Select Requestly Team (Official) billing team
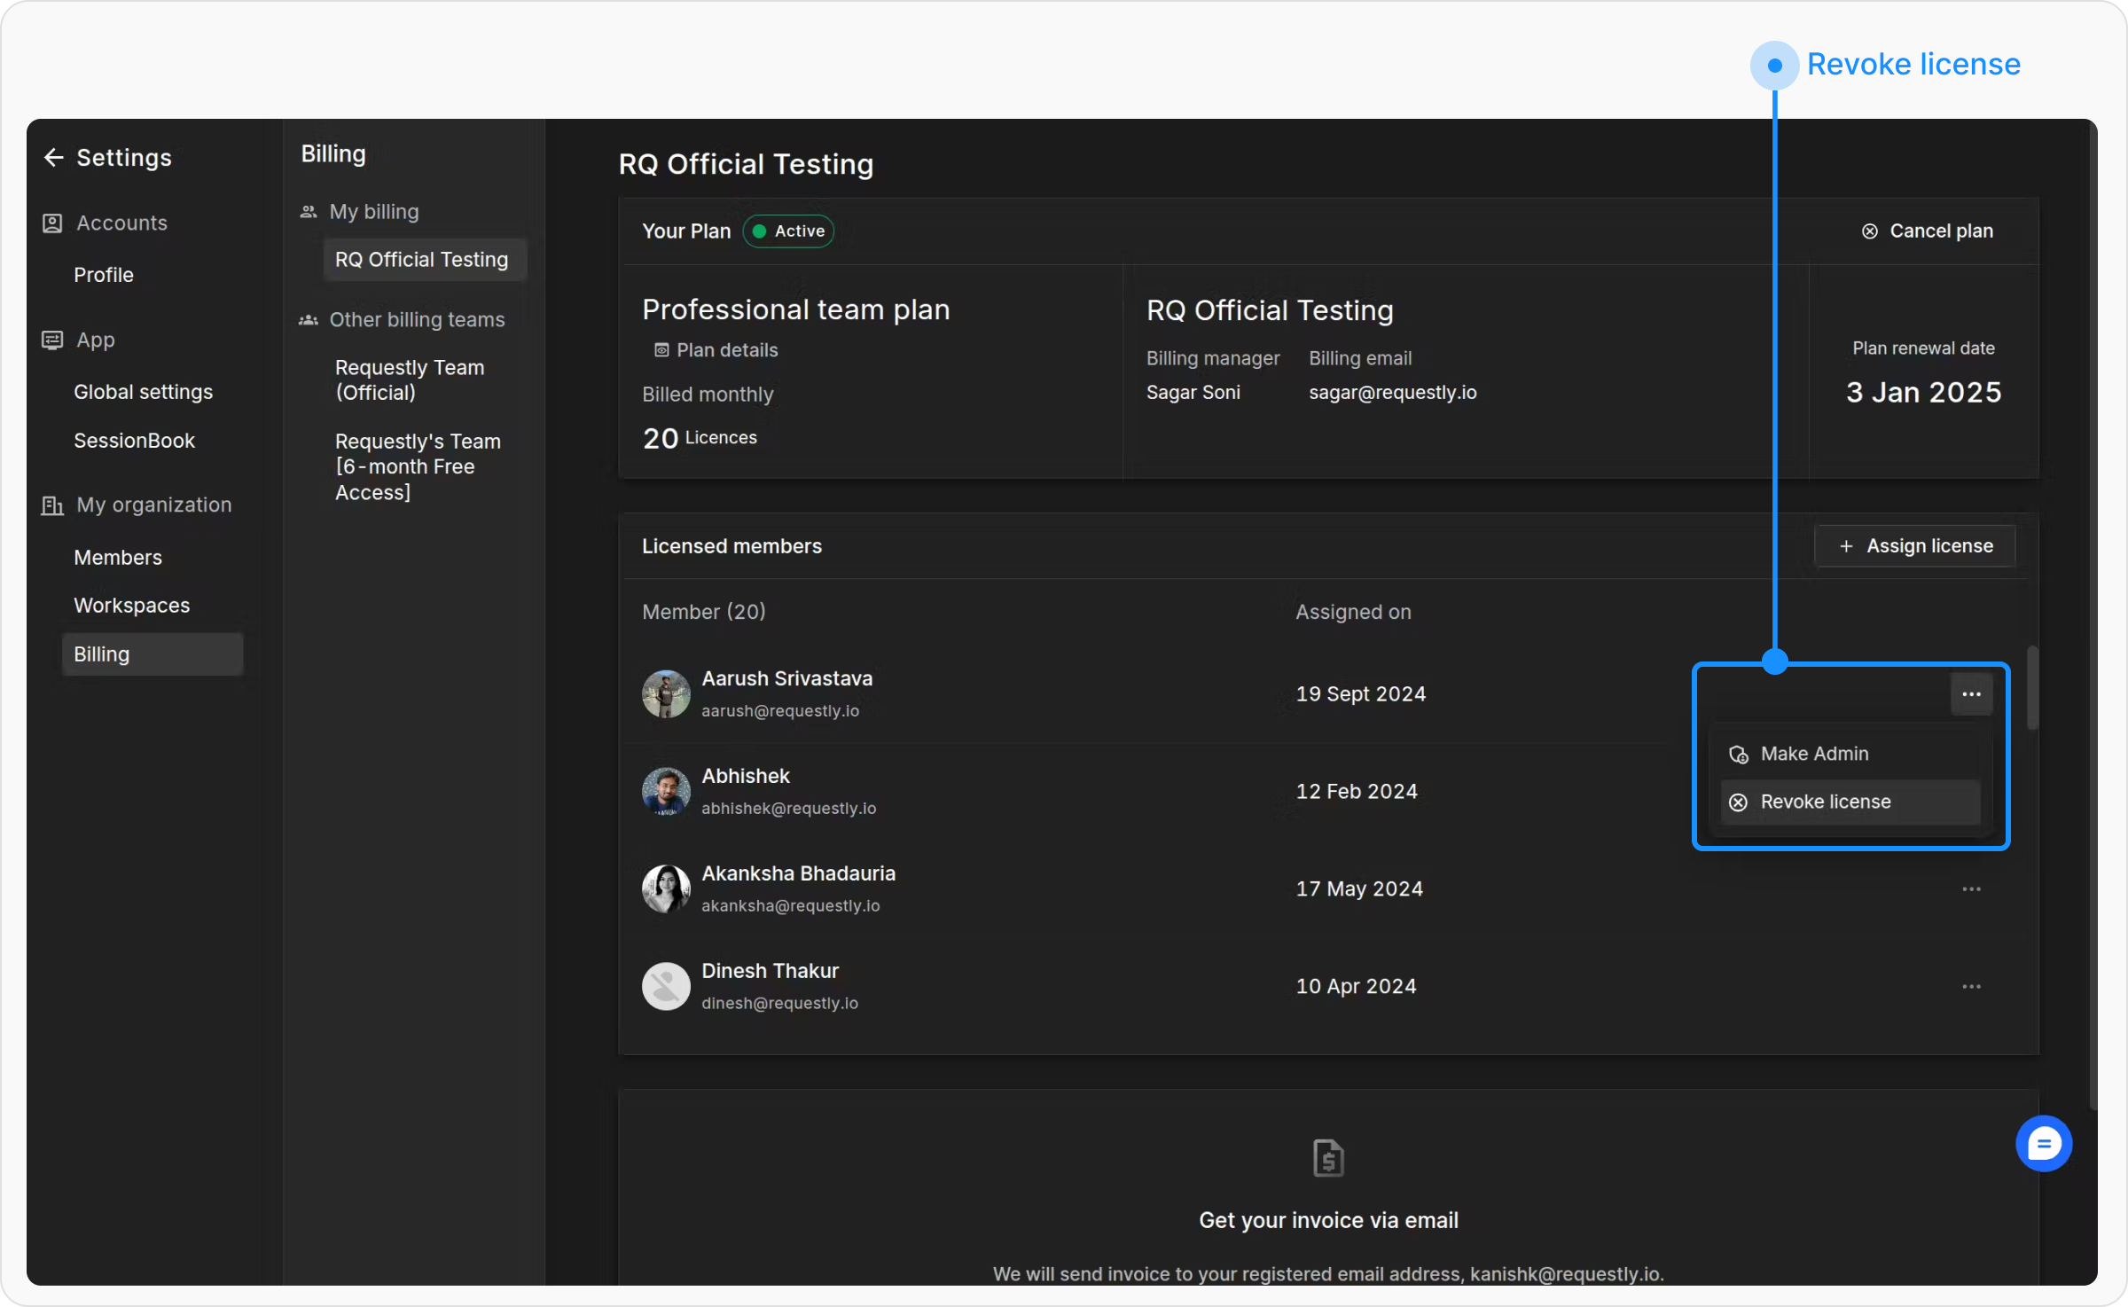 click(410, 380)
